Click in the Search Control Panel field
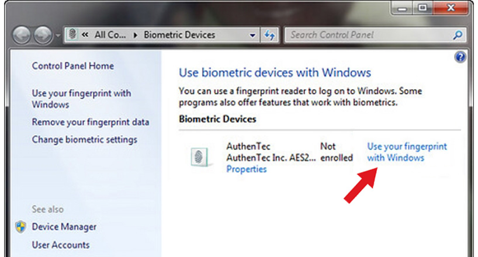 pyautogui.click(x=368, y=35)
